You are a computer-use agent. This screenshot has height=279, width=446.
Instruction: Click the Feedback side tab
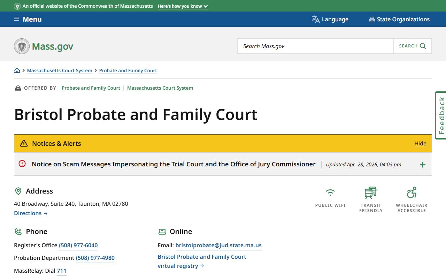(x=441, y=115)
